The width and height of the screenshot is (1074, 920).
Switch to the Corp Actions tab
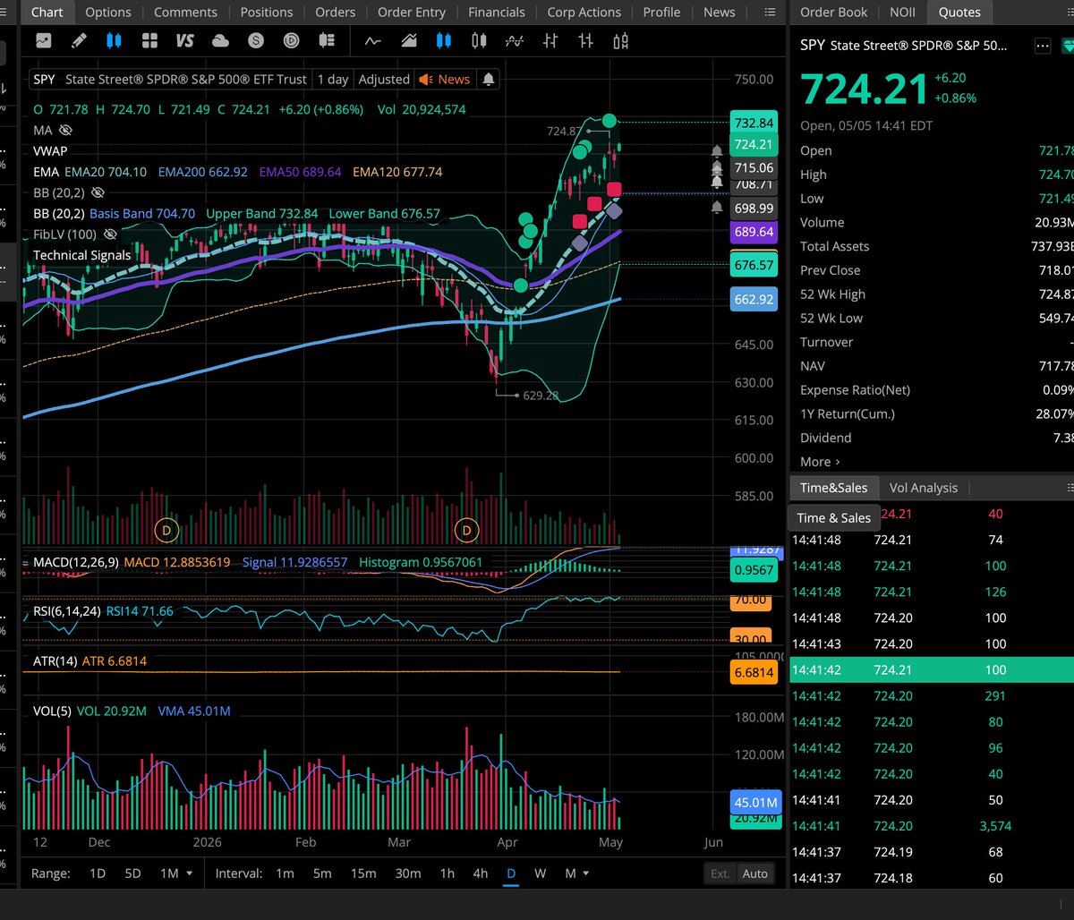pyautogui.click(x=584, y=13)
